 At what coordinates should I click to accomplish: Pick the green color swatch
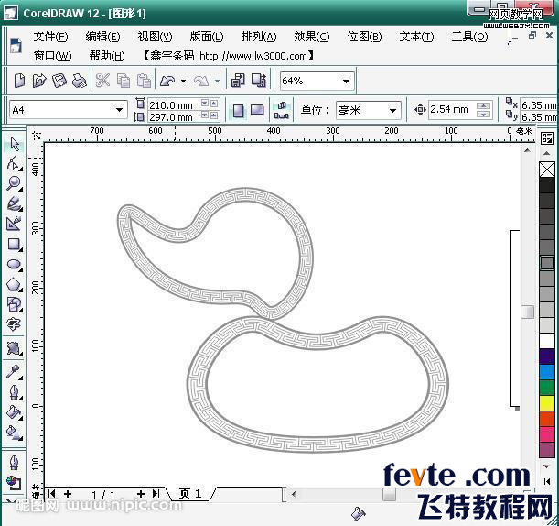pos(546,388)
